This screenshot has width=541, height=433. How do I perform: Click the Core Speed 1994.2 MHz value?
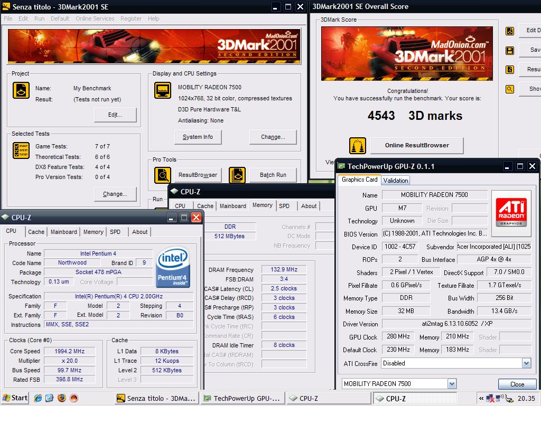click(69, 351)
